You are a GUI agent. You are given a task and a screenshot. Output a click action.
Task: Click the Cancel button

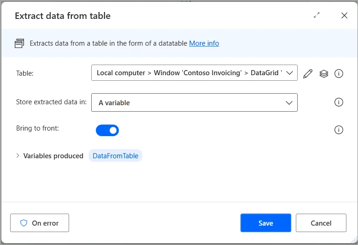(321, 223)
